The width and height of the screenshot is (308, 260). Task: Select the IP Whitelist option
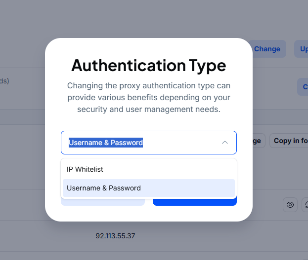click(85, 169)
